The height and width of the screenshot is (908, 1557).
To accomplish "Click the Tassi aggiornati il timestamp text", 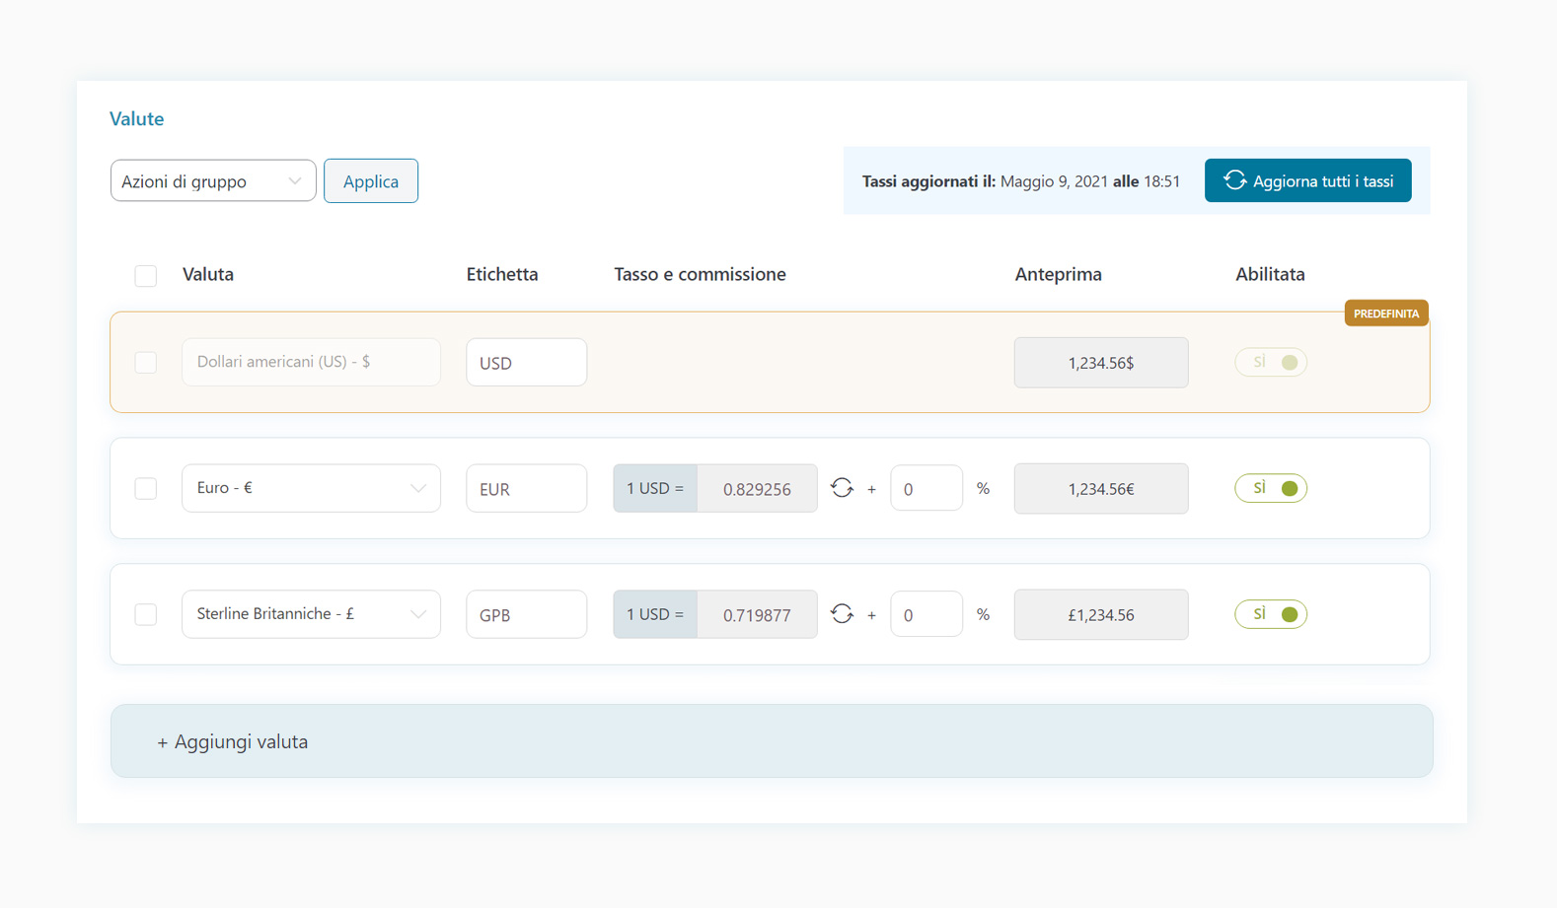I will tap(1021, 181).
